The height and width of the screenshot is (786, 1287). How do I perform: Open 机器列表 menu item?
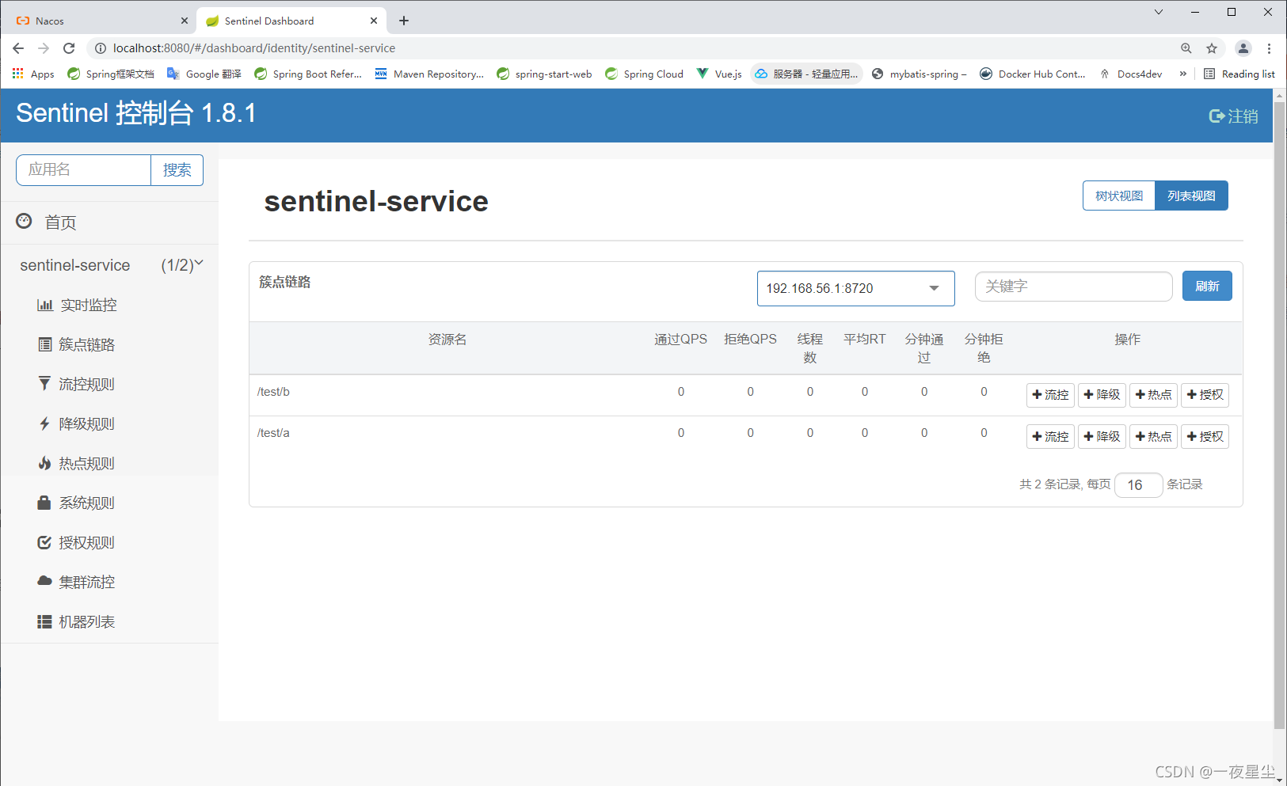(86, 621)
